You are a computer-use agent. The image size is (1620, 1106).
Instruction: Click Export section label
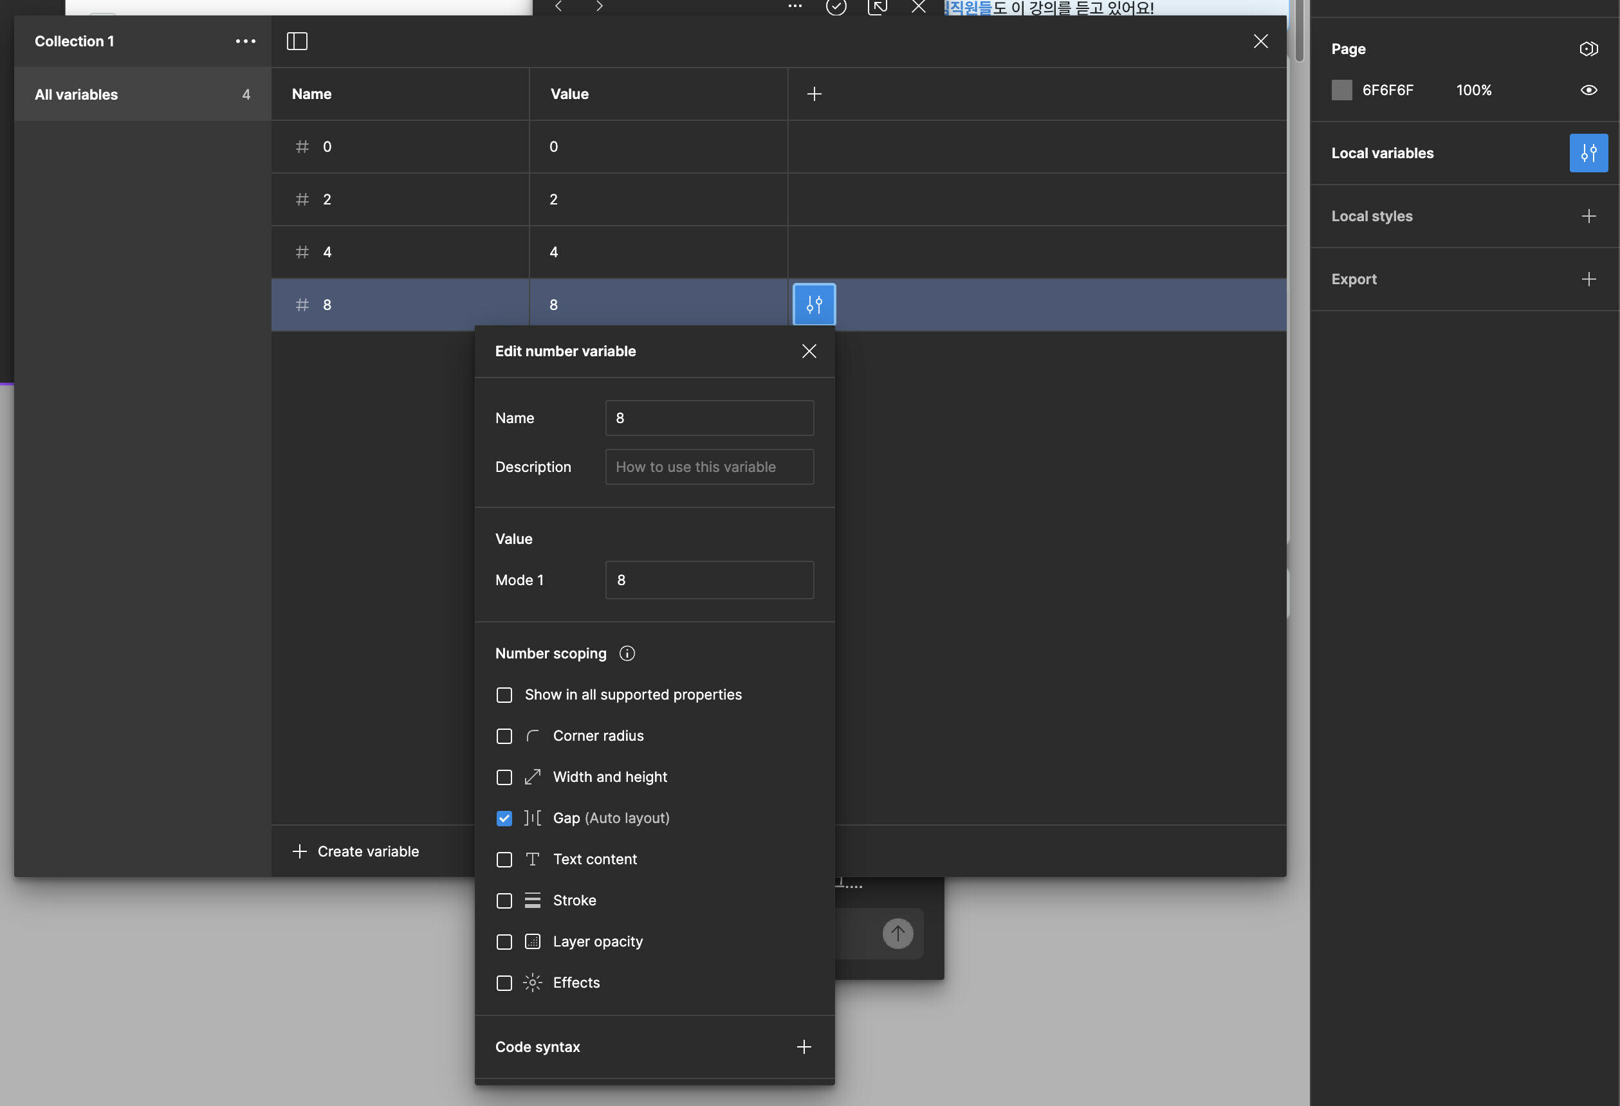1354,279
